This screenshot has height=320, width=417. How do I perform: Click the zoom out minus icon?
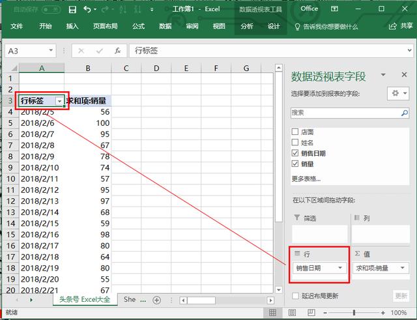[x=325, y=313]
